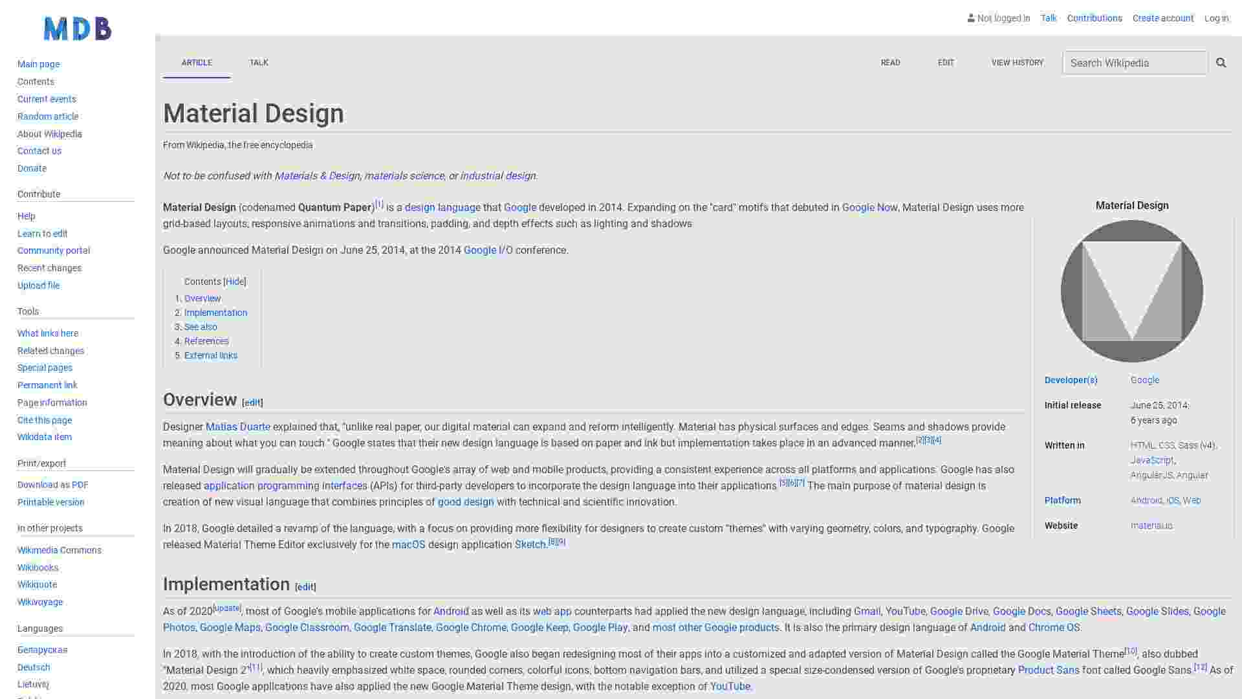Jump to External links in contents

211,355
